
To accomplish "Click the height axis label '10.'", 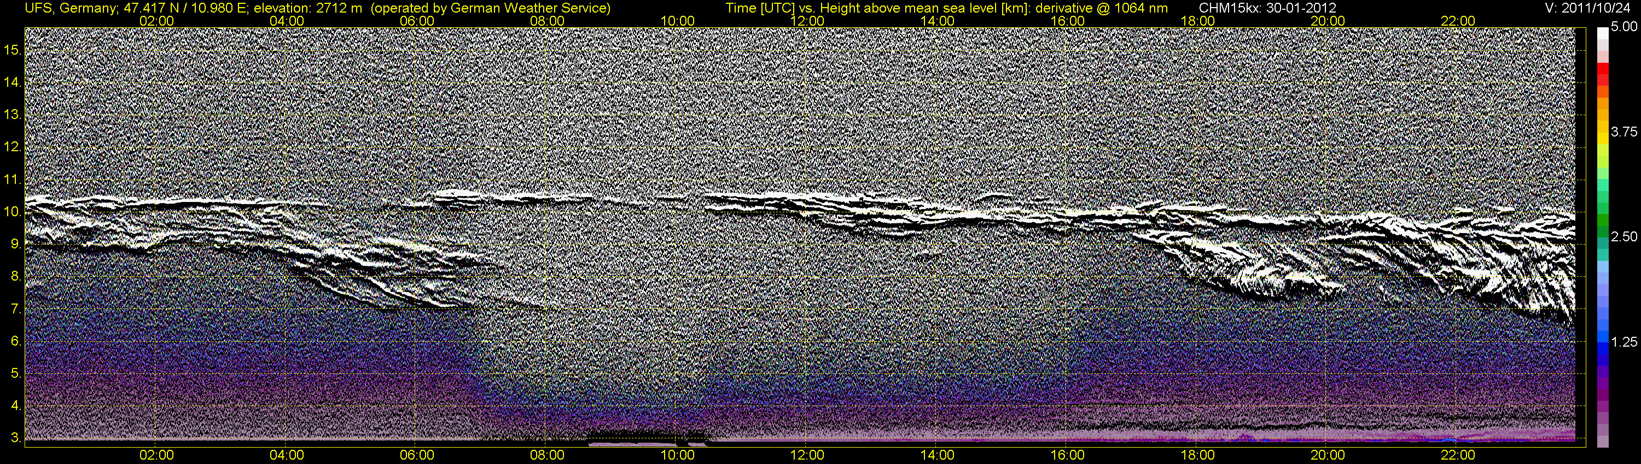I will (x=13, y=212).
